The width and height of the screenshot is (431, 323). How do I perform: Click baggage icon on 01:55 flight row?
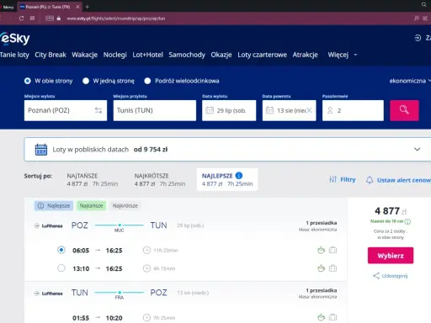click(x=333, y=318)
